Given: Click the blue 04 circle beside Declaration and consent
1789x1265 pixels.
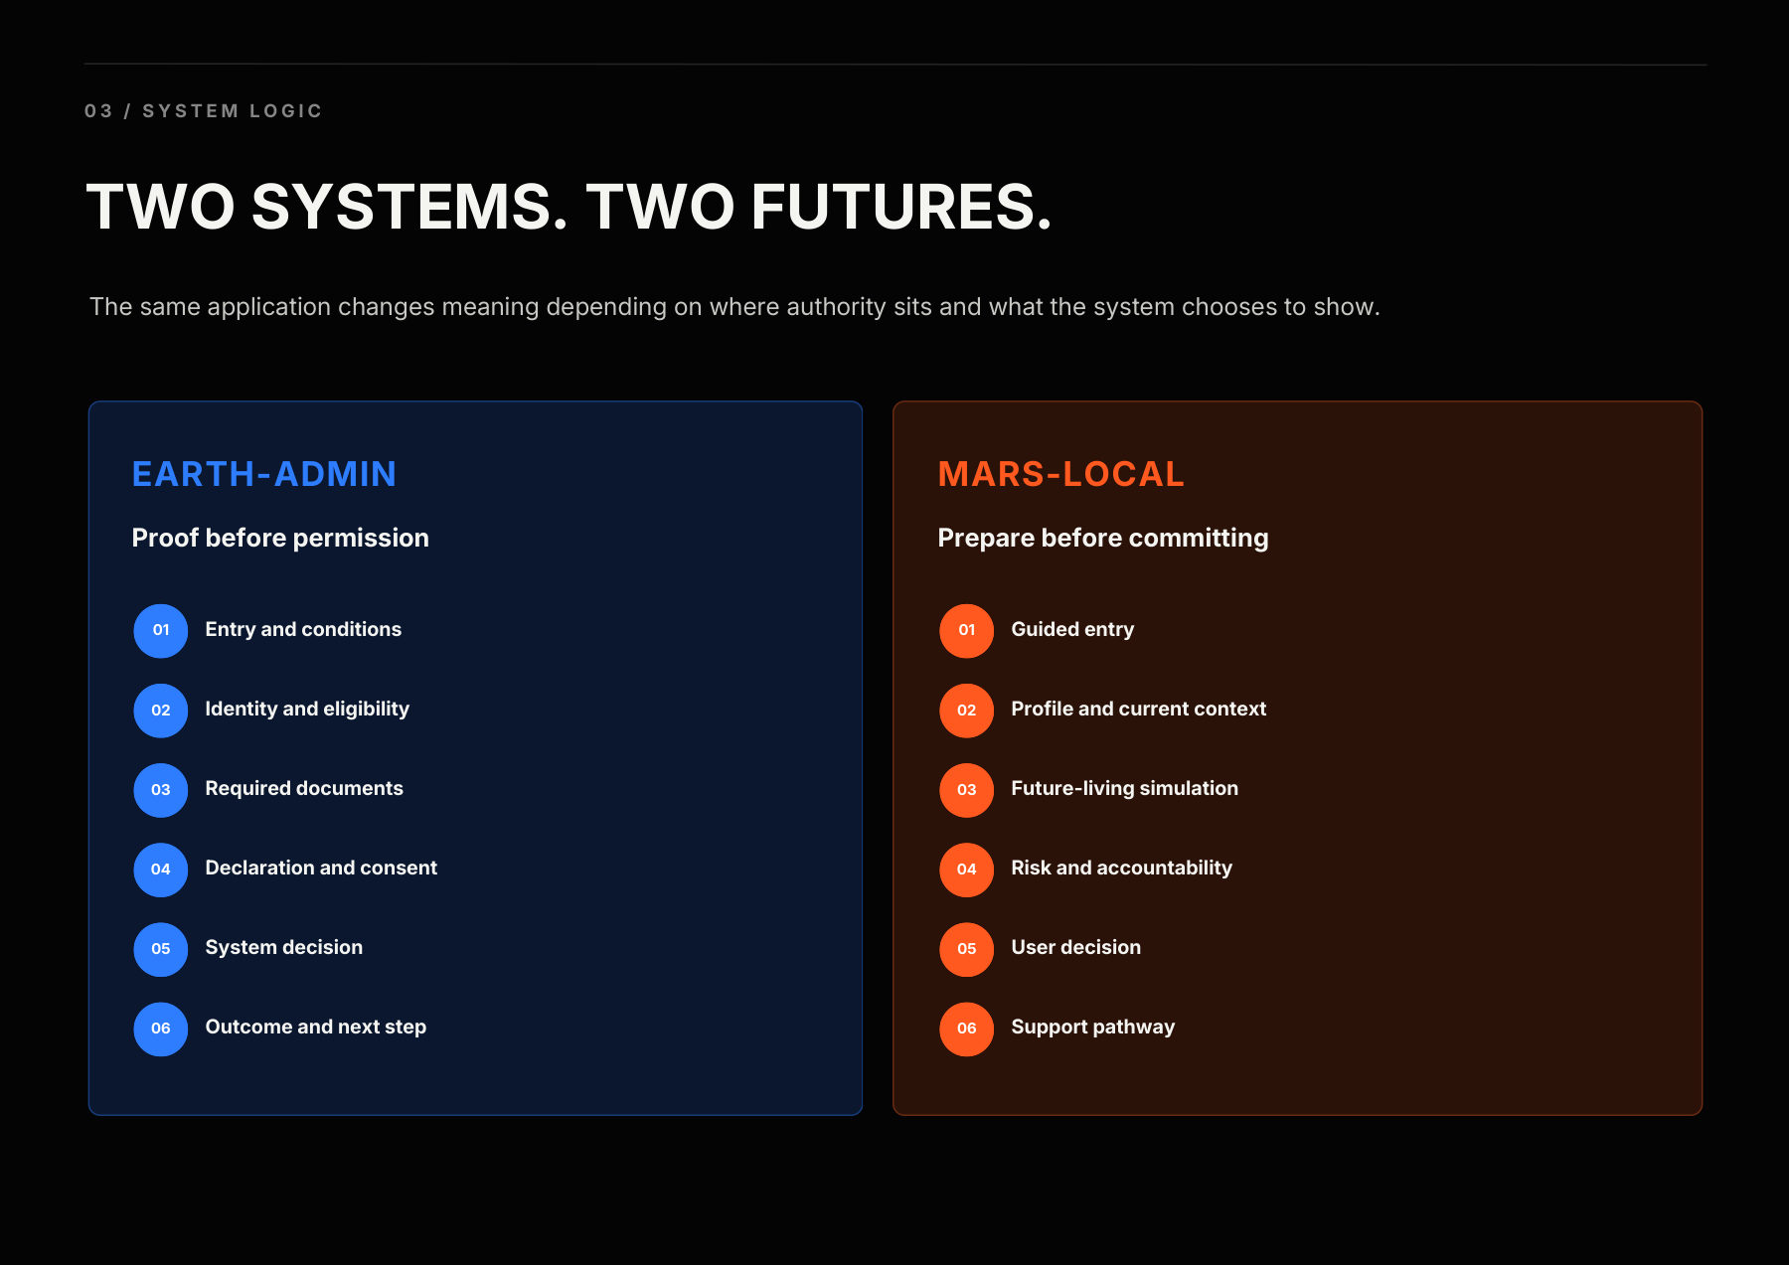Looking at the screenshot, I should tap(161, 869).
